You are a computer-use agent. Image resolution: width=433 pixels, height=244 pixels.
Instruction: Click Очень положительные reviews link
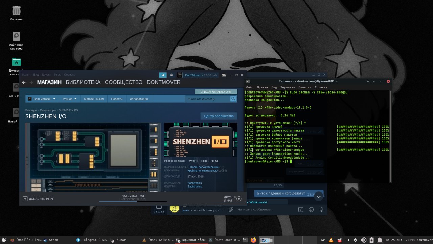204,167
